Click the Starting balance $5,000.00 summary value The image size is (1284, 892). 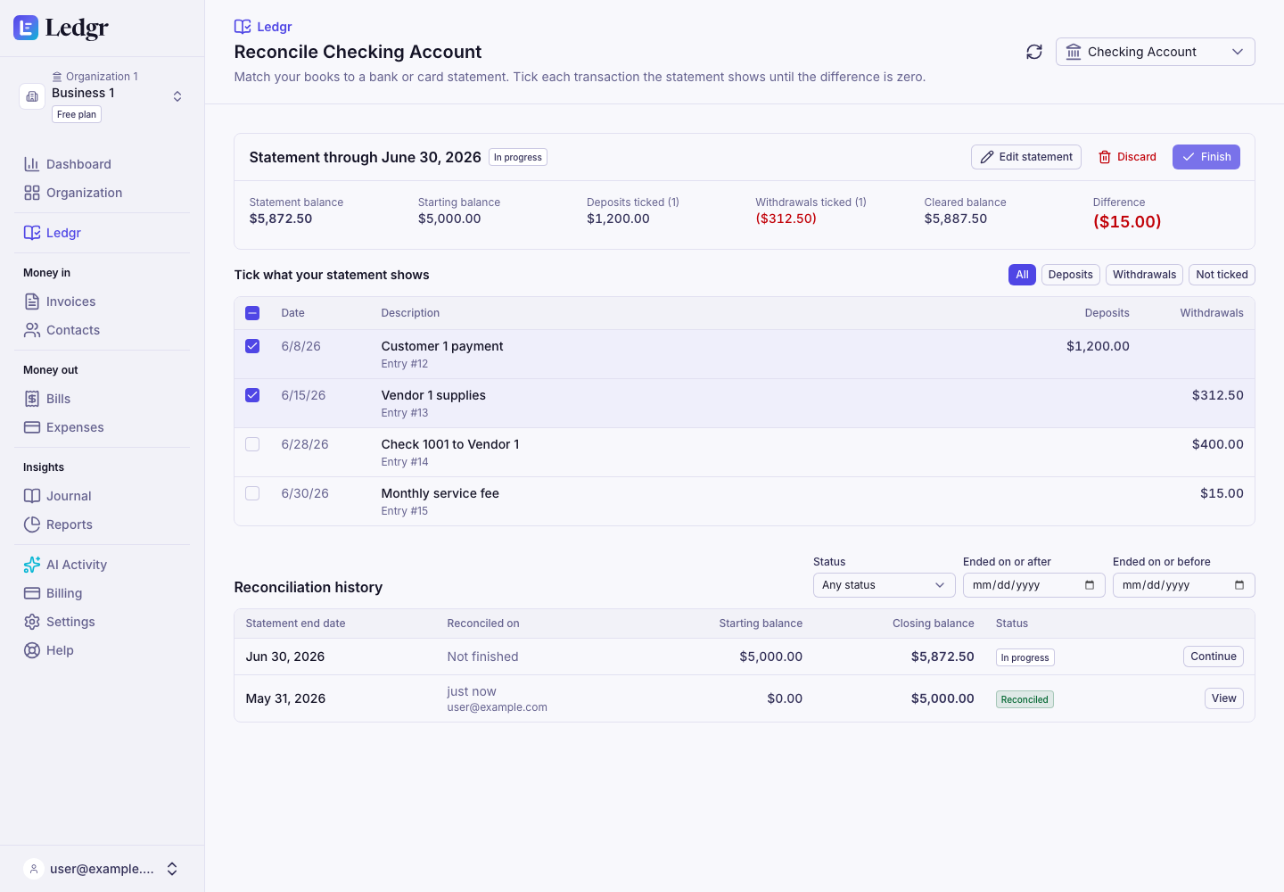click(449, 219)
